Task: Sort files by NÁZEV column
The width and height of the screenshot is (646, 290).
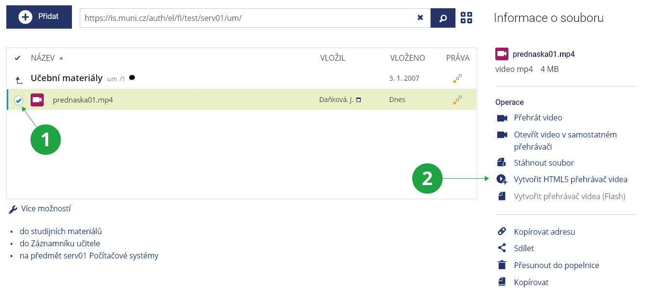Action: point(42,58)
